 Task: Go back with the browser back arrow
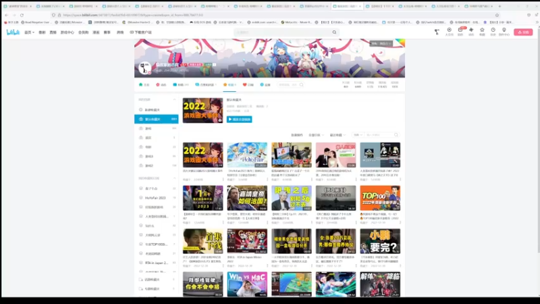[7, 15]
